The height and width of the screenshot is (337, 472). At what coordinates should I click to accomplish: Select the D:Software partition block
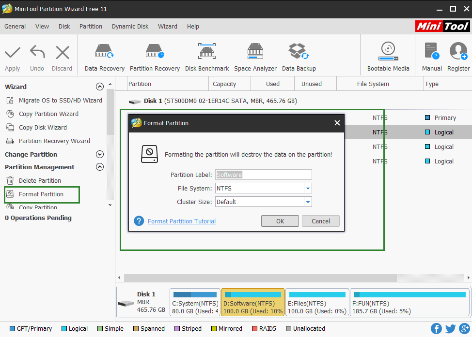(x=253, y=302)
